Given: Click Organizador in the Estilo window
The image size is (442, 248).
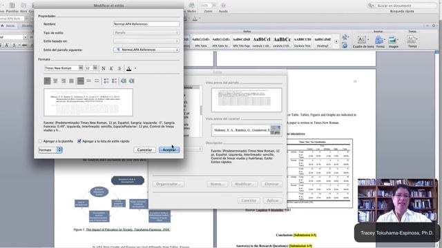Looking at the screenshot, I should 169,184.
